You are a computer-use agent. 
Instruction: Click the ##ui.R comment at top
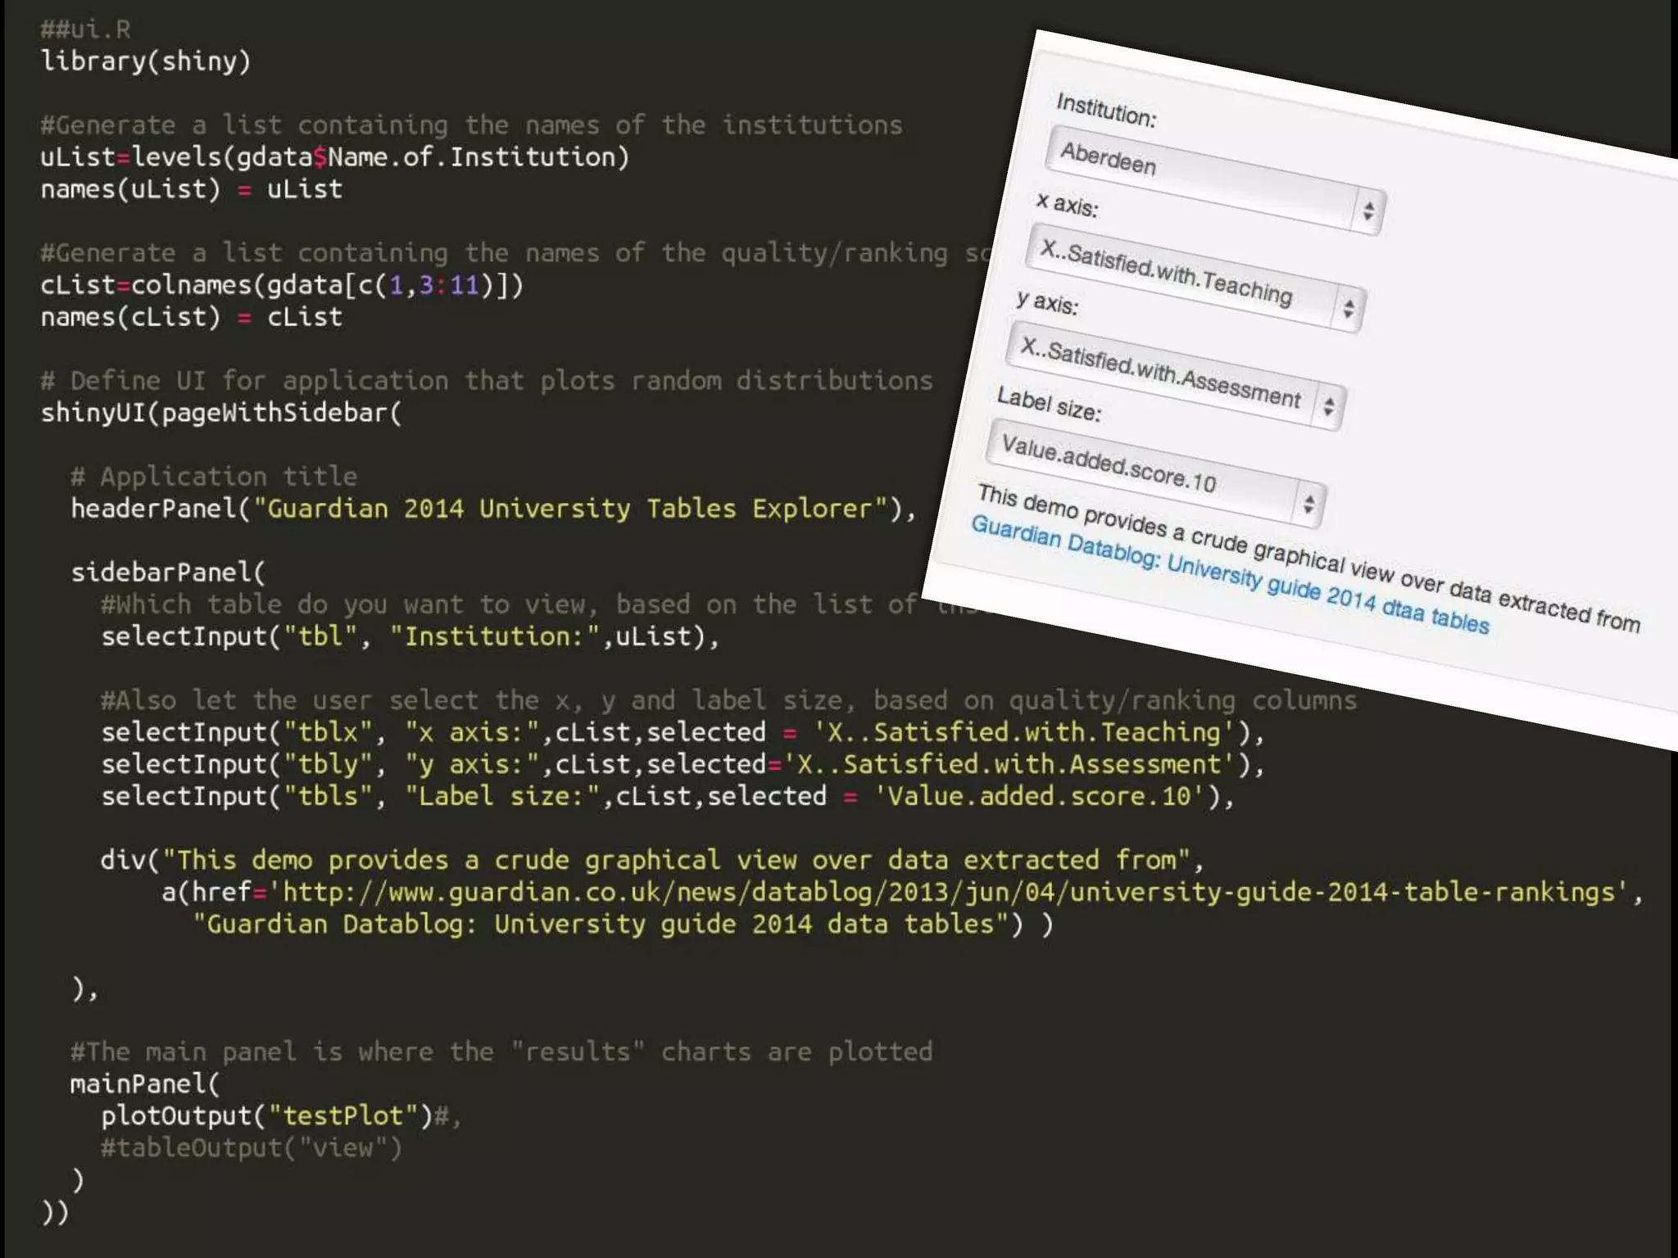85,29
